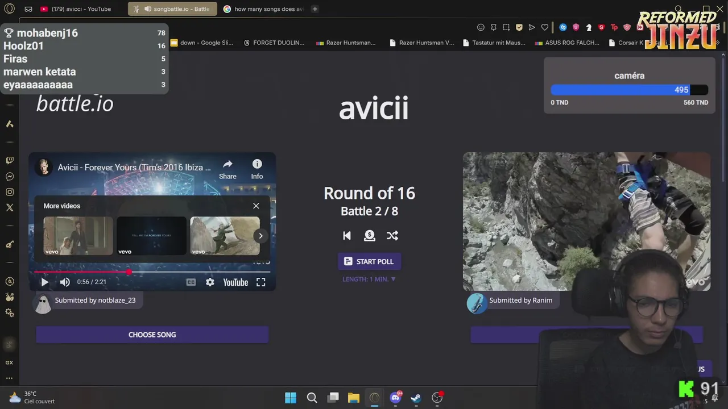Show next suggestions in More videos
The height and width of the screenshot is (409, 728).
260,236
